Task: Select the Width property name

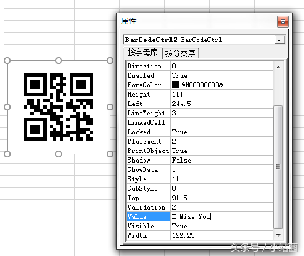Action: [x=149, y=235]
